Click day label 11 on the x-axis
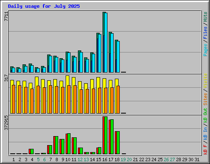The image size is (210, 164). tap(74, 159)
